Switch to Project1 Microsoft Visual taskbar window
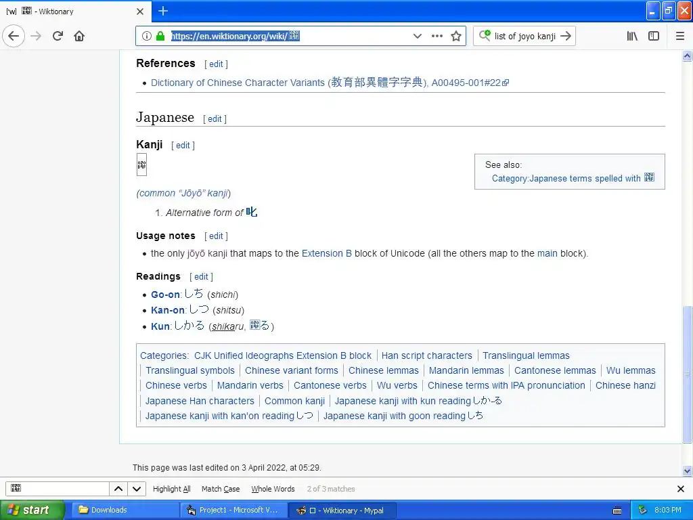Screen dimensions: 693x520 234,511
